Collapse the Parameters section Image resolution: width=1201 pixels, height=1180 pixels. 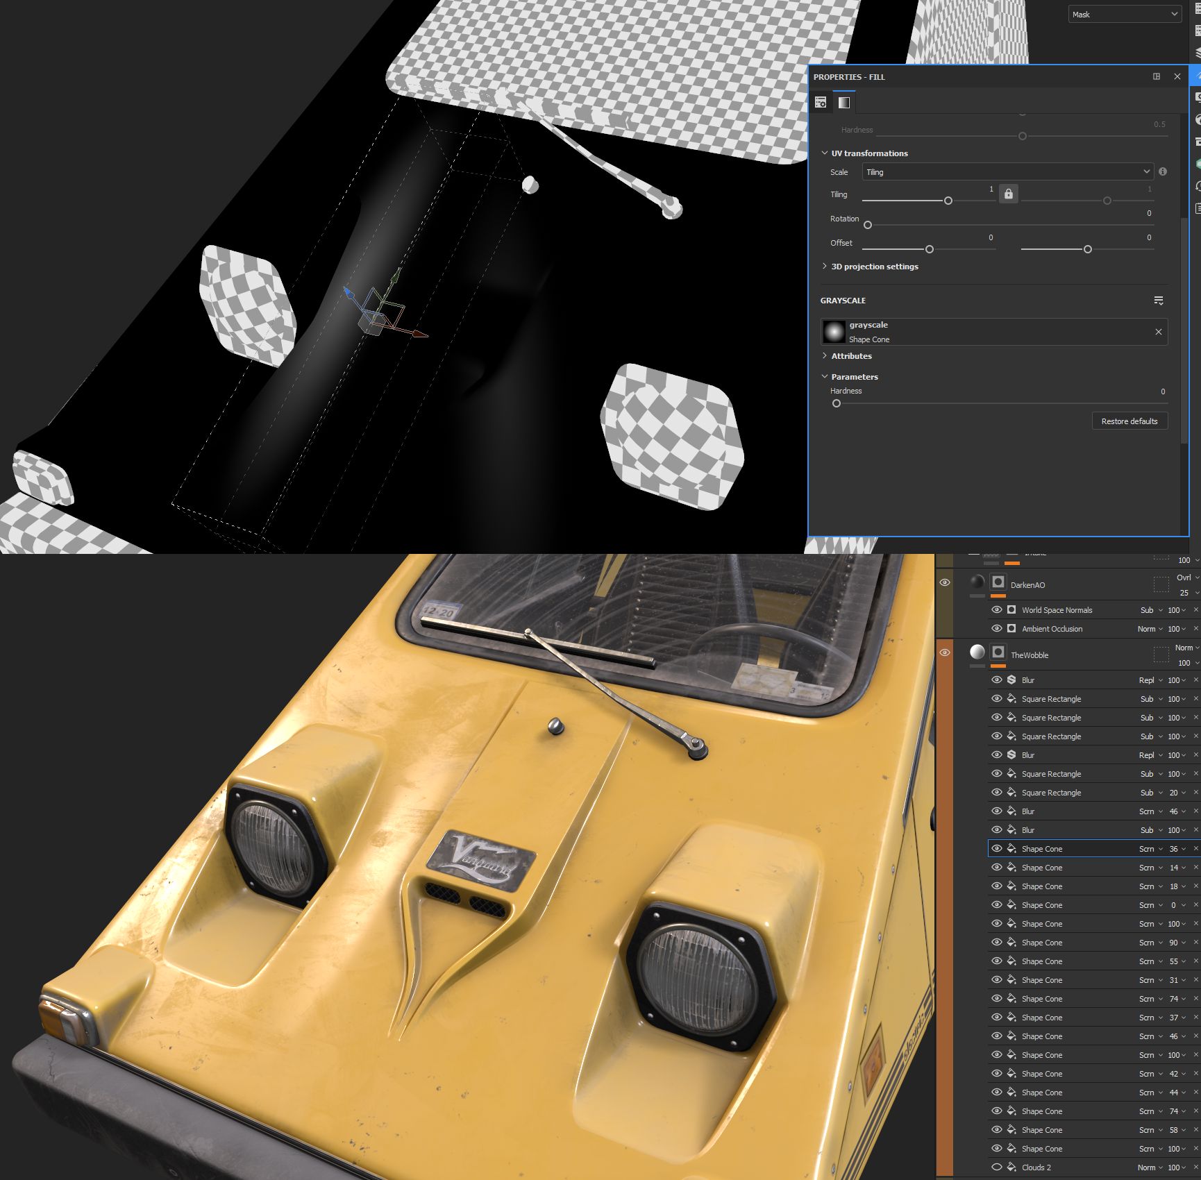[x=825, y=377]
